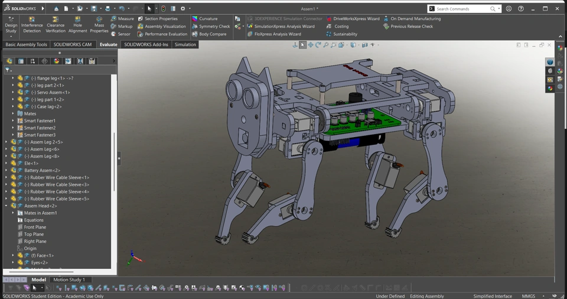Click the Hole Alignment tool

click(x=77, y=25)
